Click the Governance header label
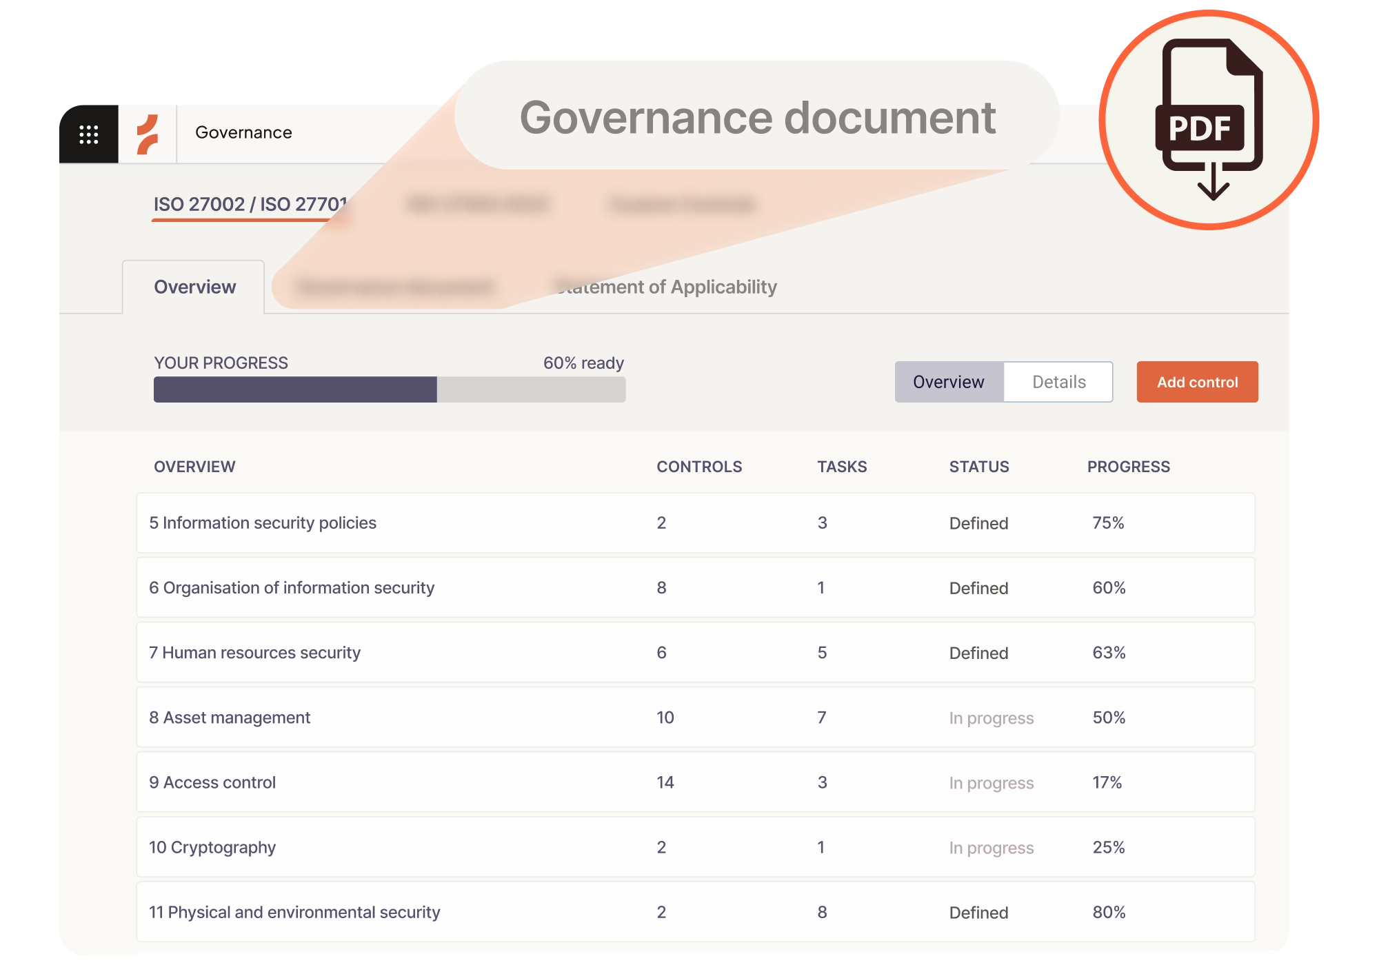This screenshot has height=965, width=1379. 243,132
